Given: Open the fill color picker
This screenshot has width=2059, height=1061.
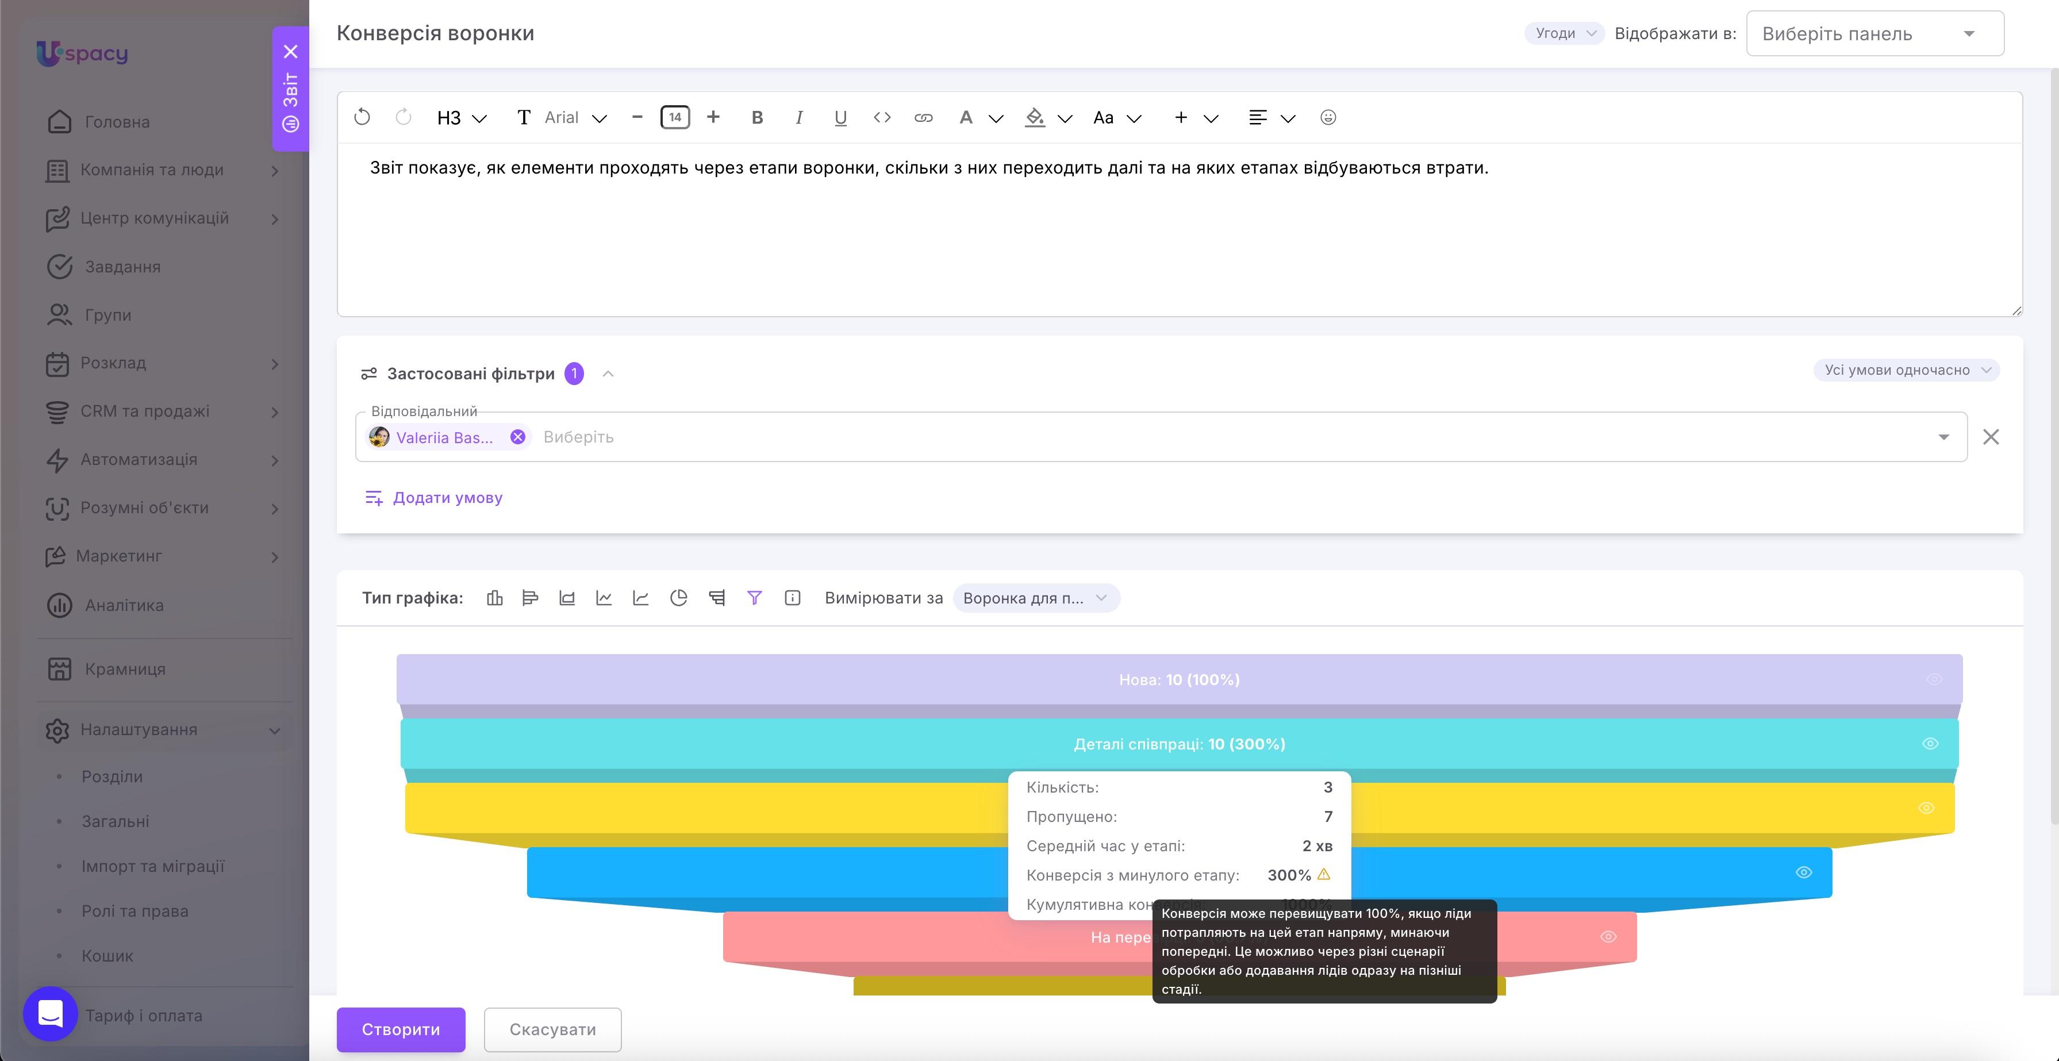Looking at the screenshot, I should [1035, 117].
